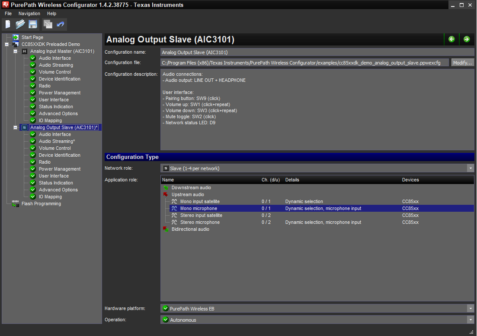Select the Downstream audio application role
This screenshot has width=477, height=336.
click(191, 187)
